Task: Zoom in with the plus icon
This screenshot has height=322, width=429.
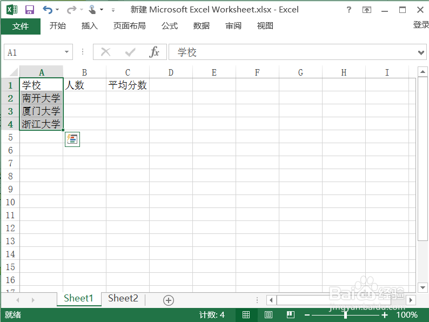Action: click(x=385, y=315)
